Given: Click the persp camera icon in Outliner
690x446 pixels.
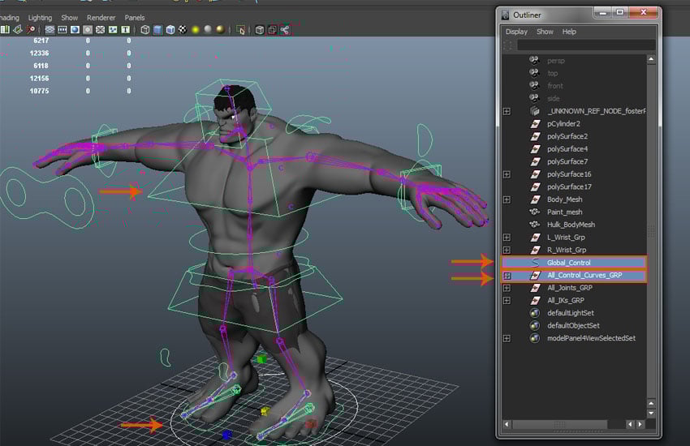Looking at the screenshot, I should click(x=534, y=60).
